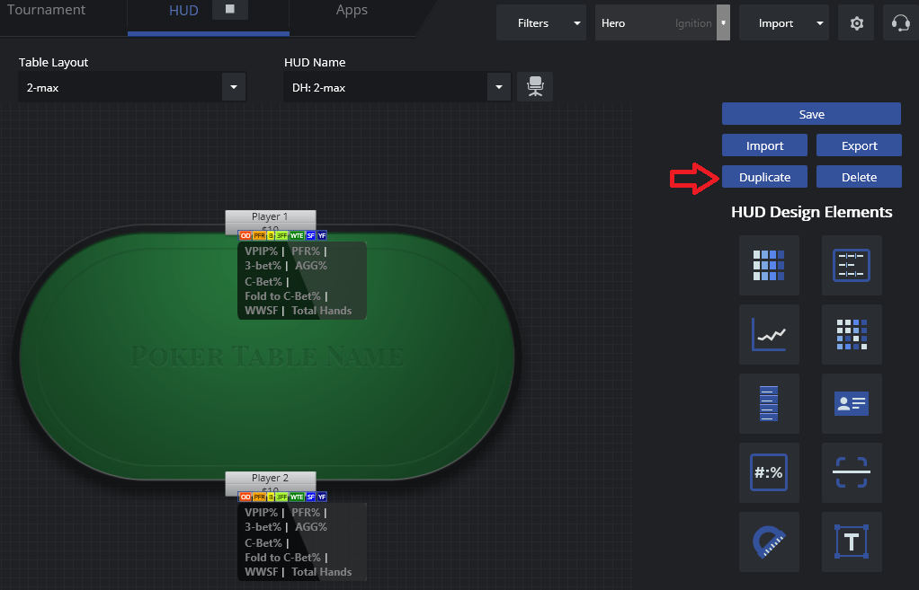This screenshot has width=919, height=590.
Task: Click the heat map dotted grid element
Action: pos(851,334)
